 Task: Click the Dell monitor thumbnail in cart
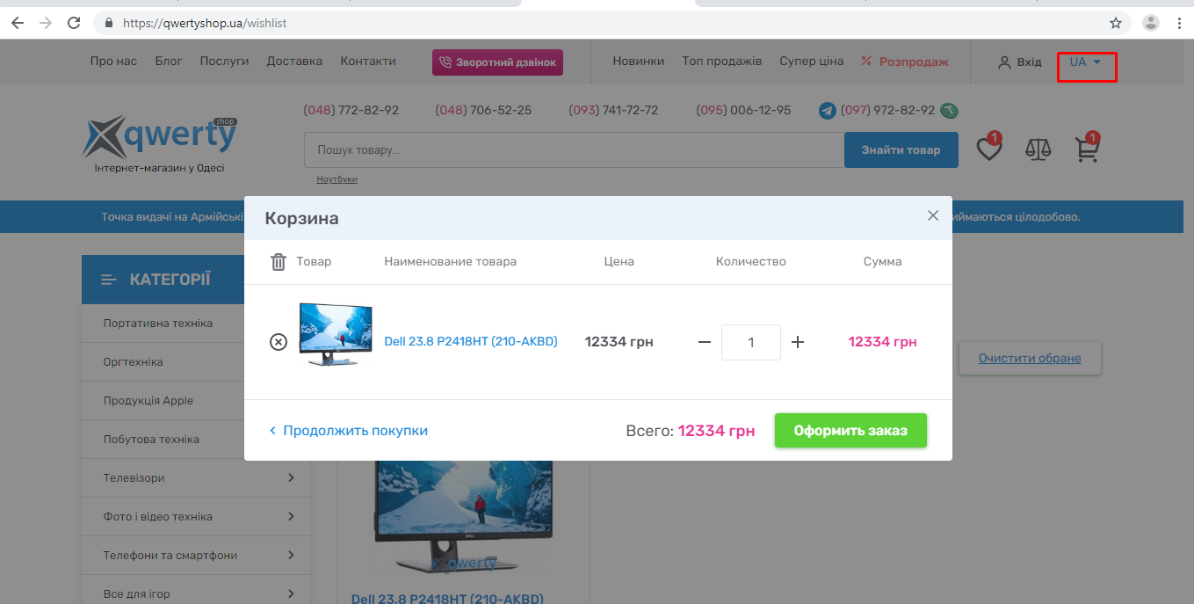pyautogui.click(x=336, y=335)
